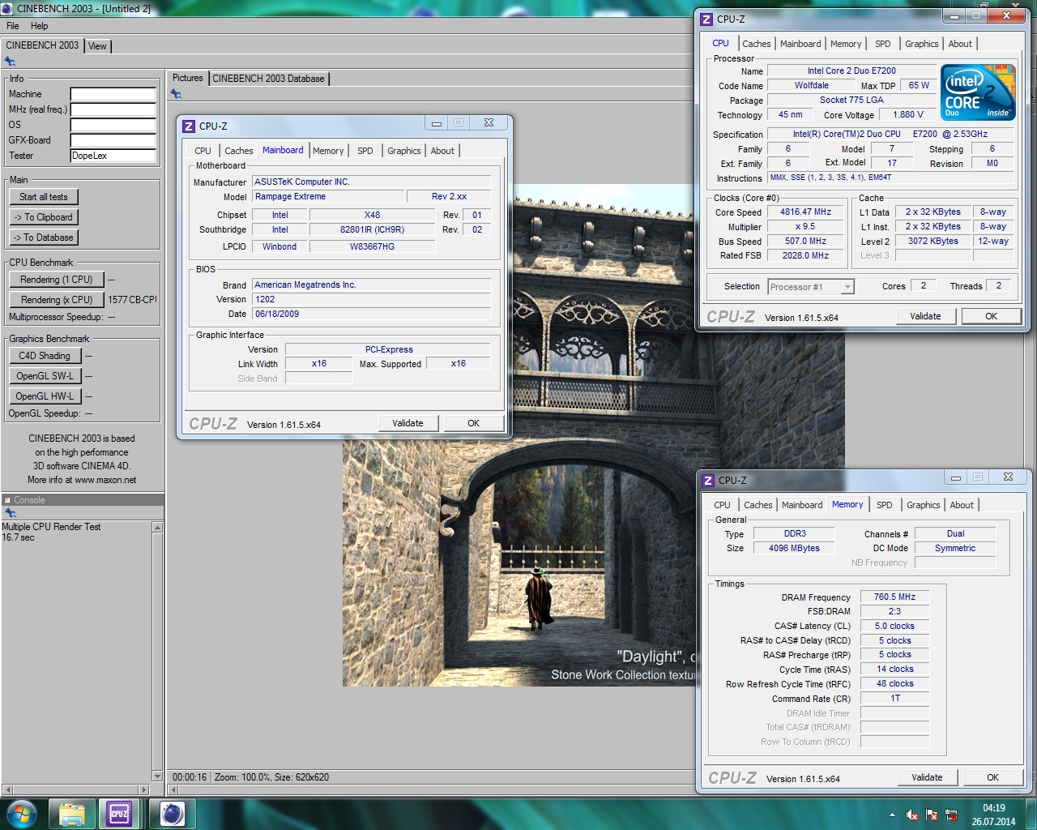Click the CPU-Z icon in Mainboard window titlebar
The width and height of the screenshot is (1037, 830).
pos(189,126)
